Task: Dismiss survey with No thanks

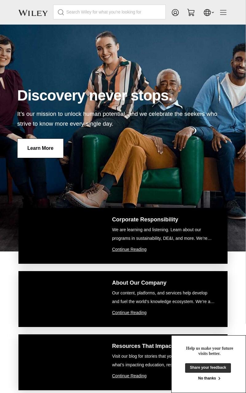Action: [x=207, y=378]
